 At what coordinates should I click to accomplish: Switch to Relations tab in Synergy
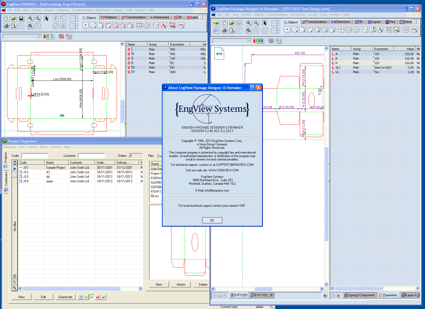click(x=109, y=17)
